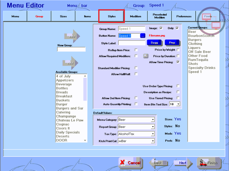Click Finish with the race car icon

point(209,162)
